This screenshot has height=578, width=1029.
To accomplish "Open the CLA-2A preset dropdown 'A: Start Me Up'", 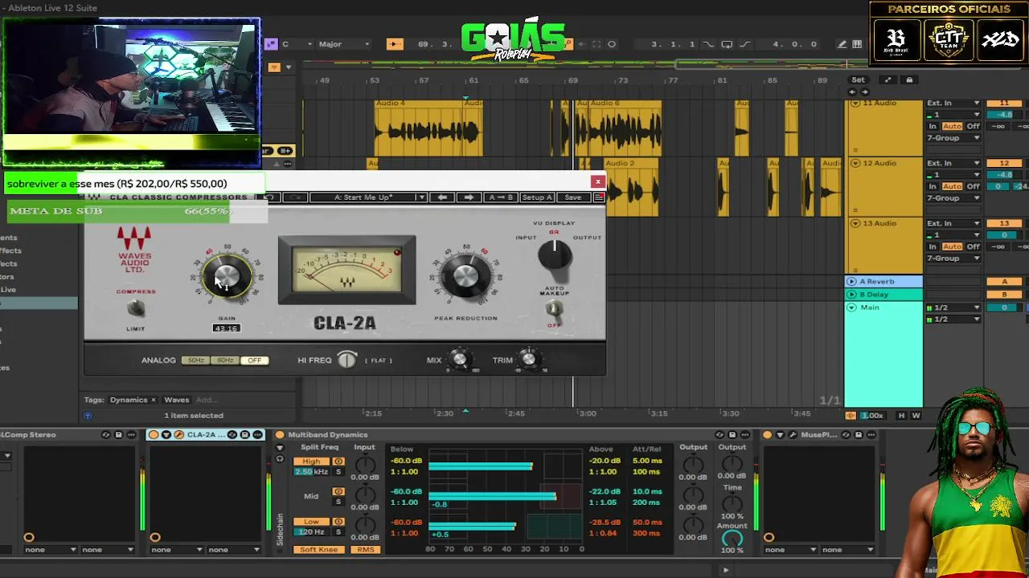I will tap(368, 197).
